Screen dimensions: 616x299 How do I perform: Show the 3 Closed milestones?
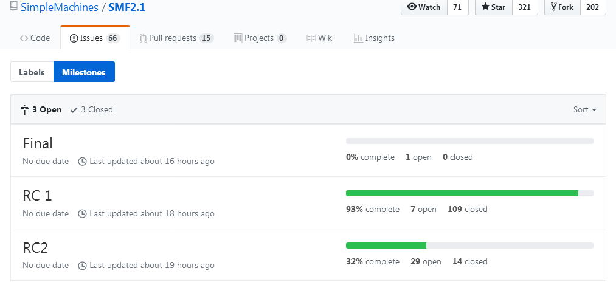click(92, 109)
